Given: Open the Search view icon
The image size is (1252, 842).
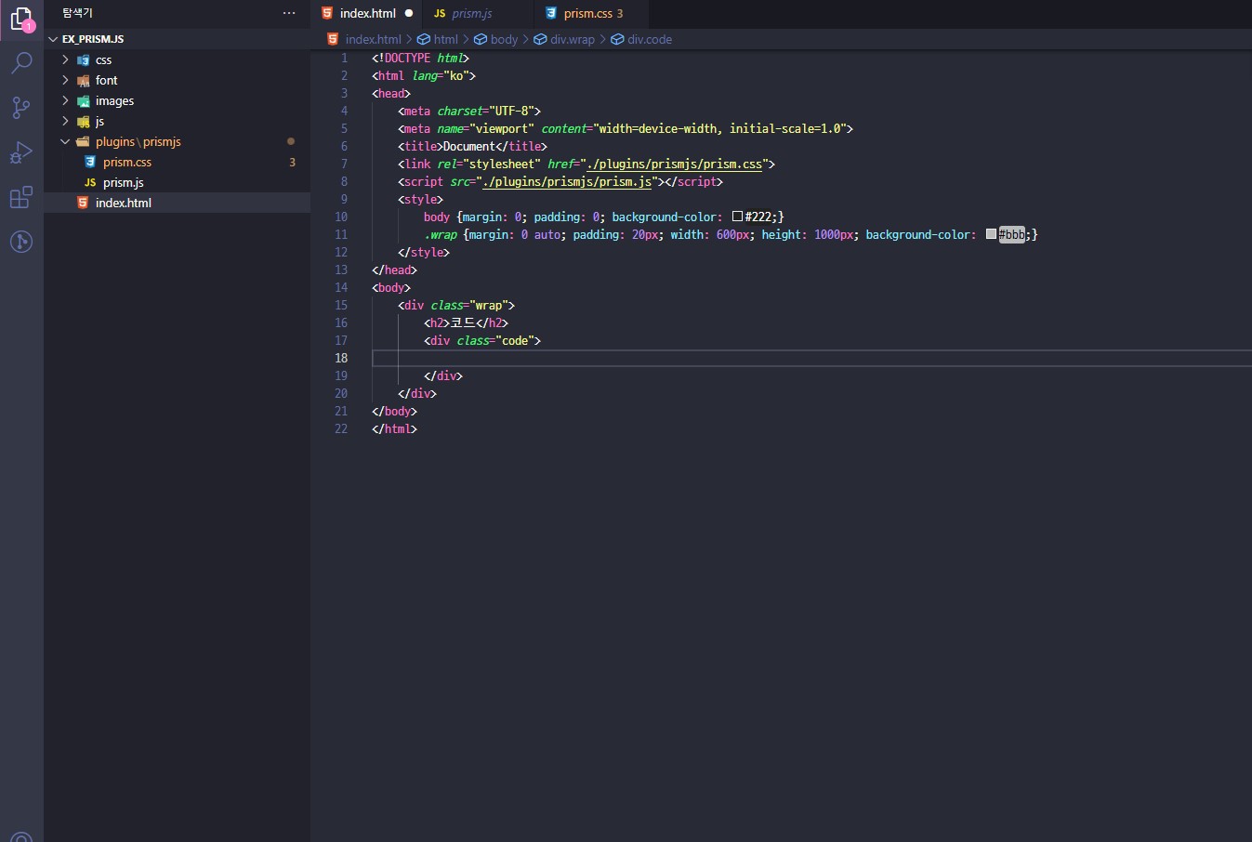Looking at the screenshot, I should coord(20,62).
